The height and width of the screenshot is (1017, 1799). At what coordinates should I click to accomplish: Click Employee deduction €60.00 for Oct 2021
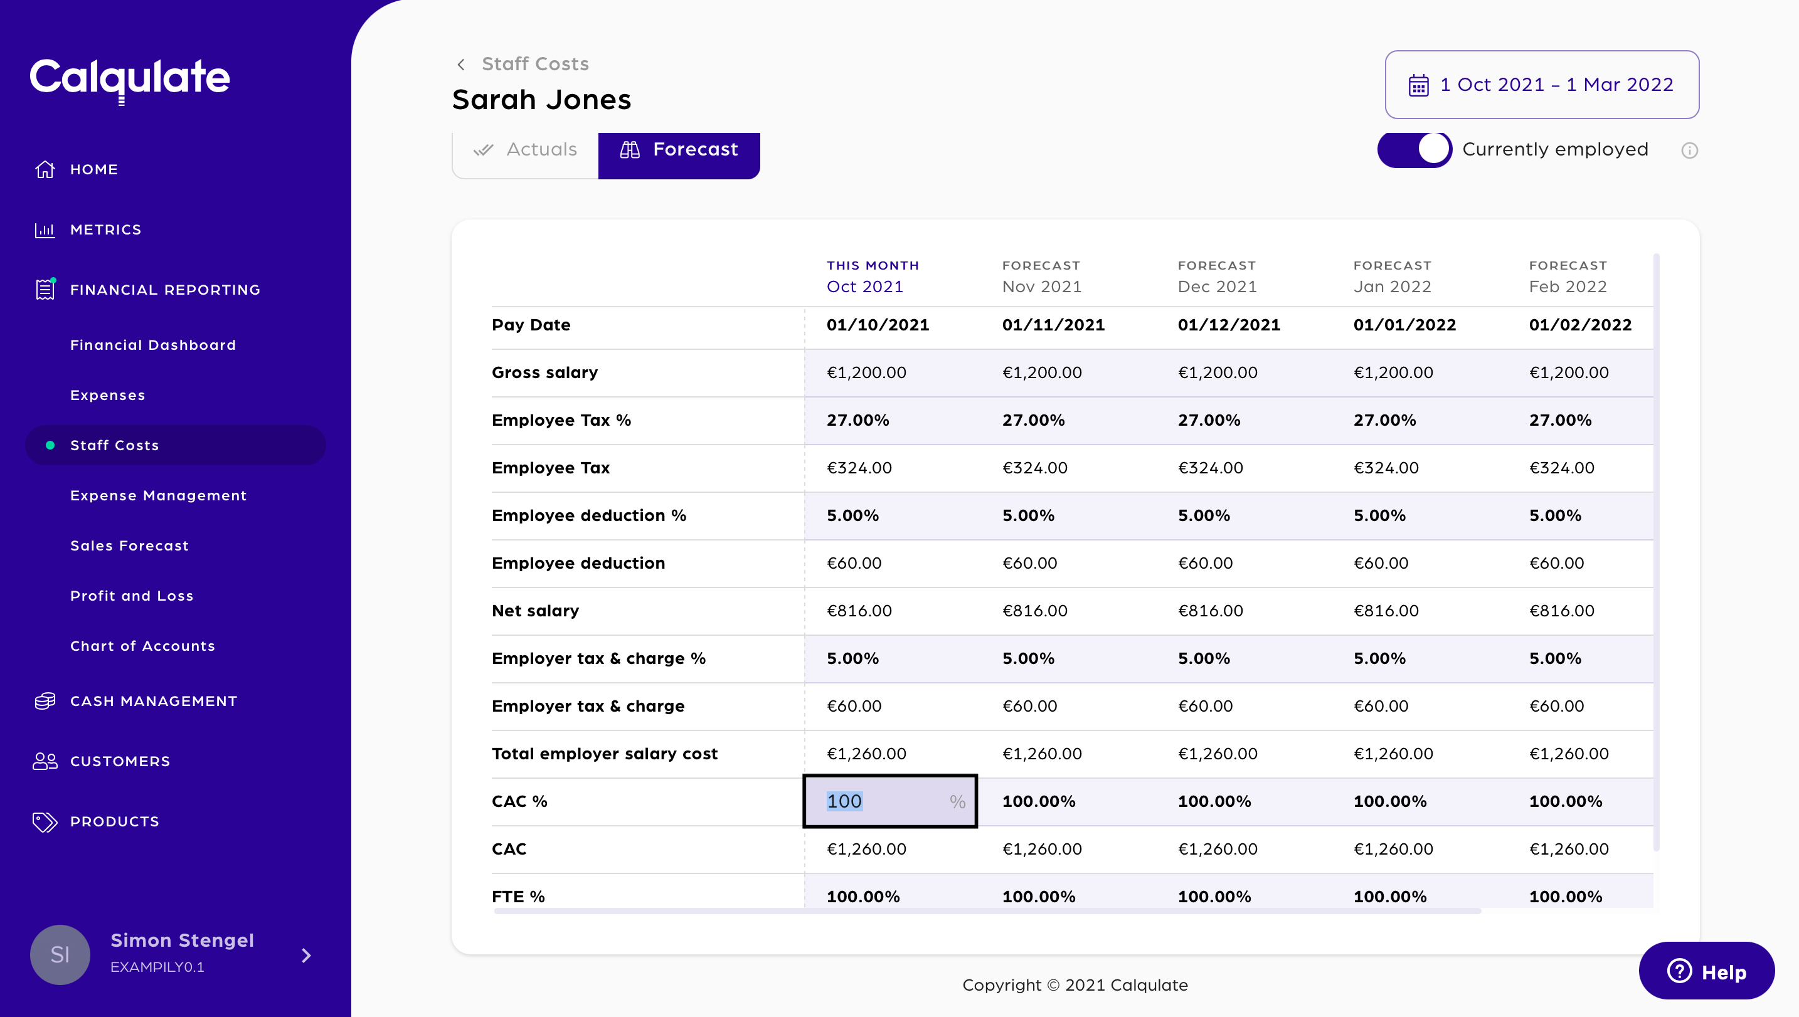coord(854,563)
